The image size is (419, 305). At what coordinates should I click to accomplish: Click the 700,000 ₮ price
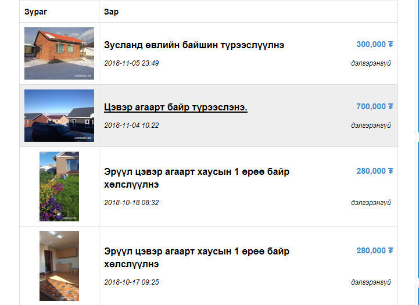[x=374, y=106]
